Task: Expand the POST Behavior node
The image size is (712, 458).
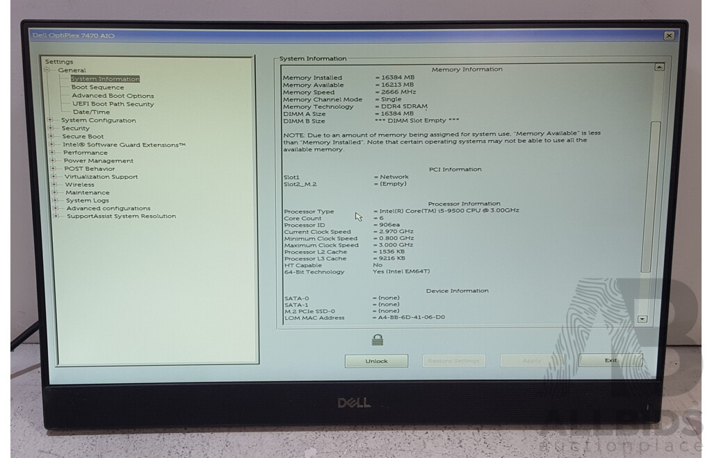Action: [x=53, y=169]
